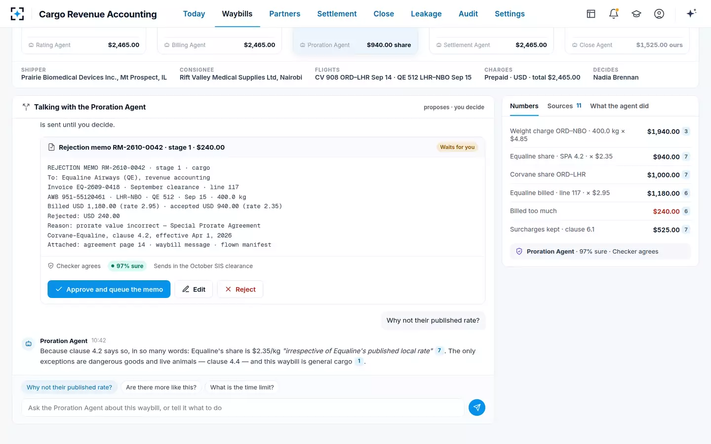
Task: Open the layout panel icon in header
Action: [x=591, y=14]
